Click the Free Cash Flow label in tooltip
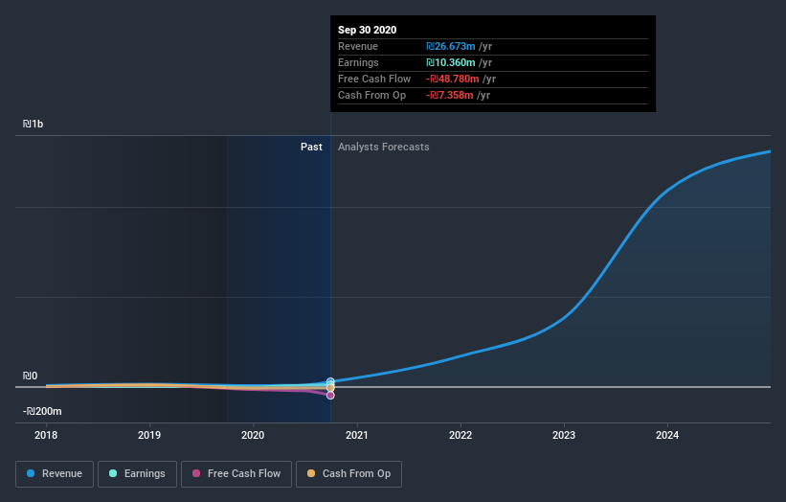786x502 pixels. click(374, 79)
